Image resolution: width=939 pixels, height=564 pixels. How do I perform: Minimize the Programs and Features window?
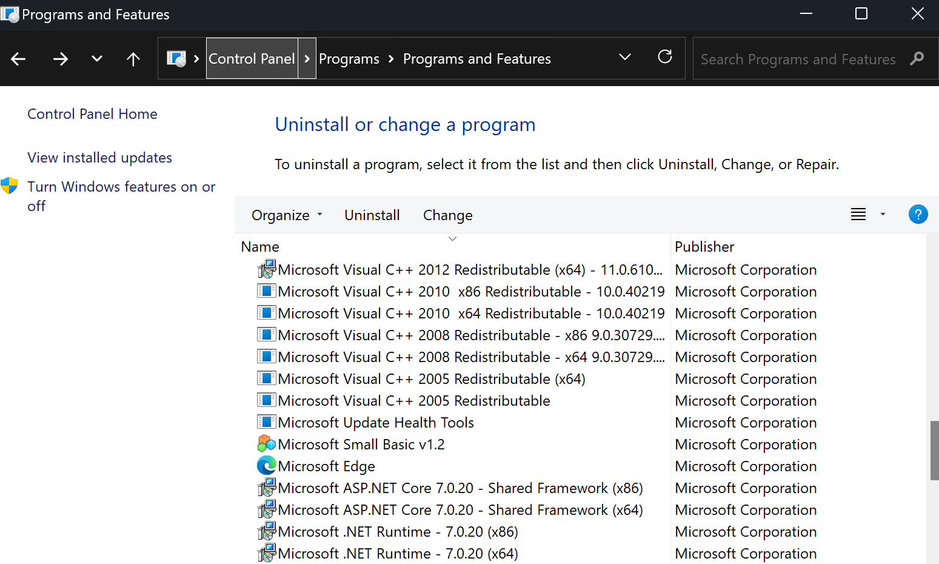click(x=806, y=13)
